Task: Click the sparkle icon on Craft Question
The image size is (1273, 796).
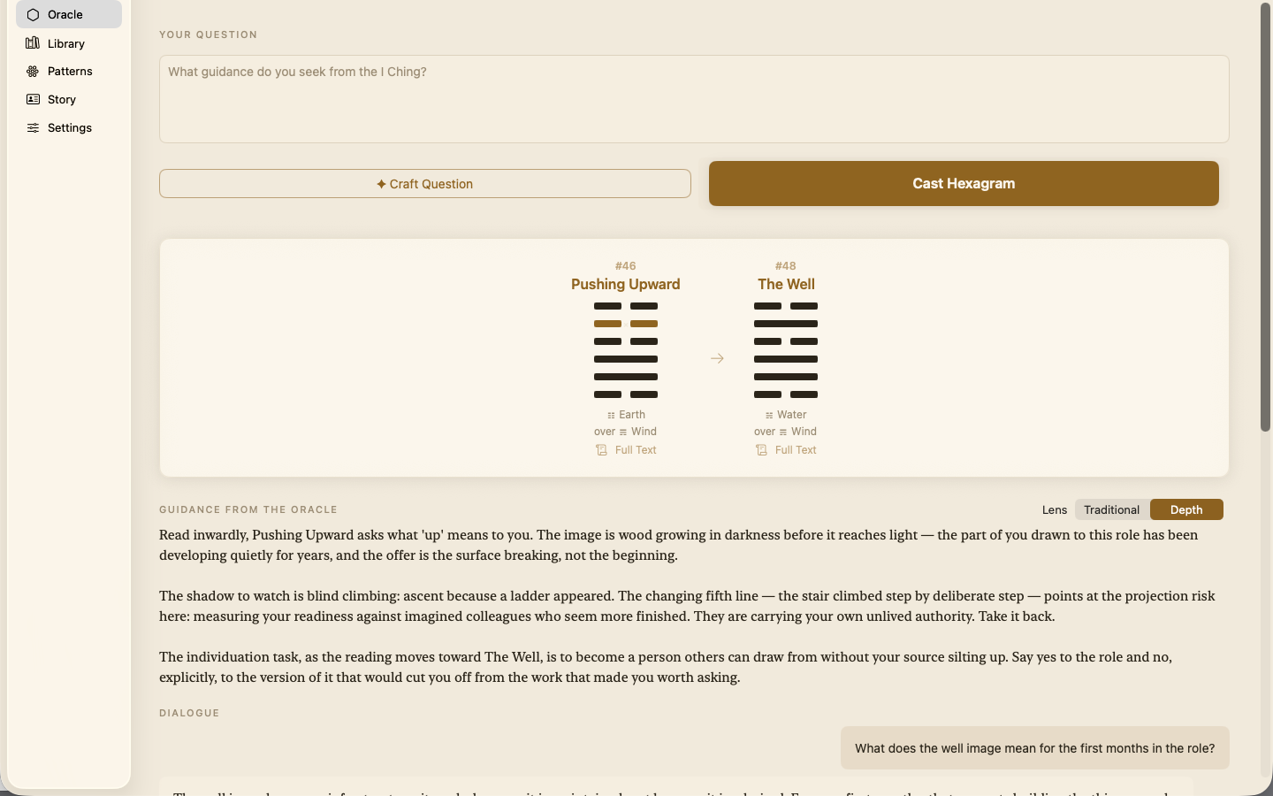Action: click(381, 184)
